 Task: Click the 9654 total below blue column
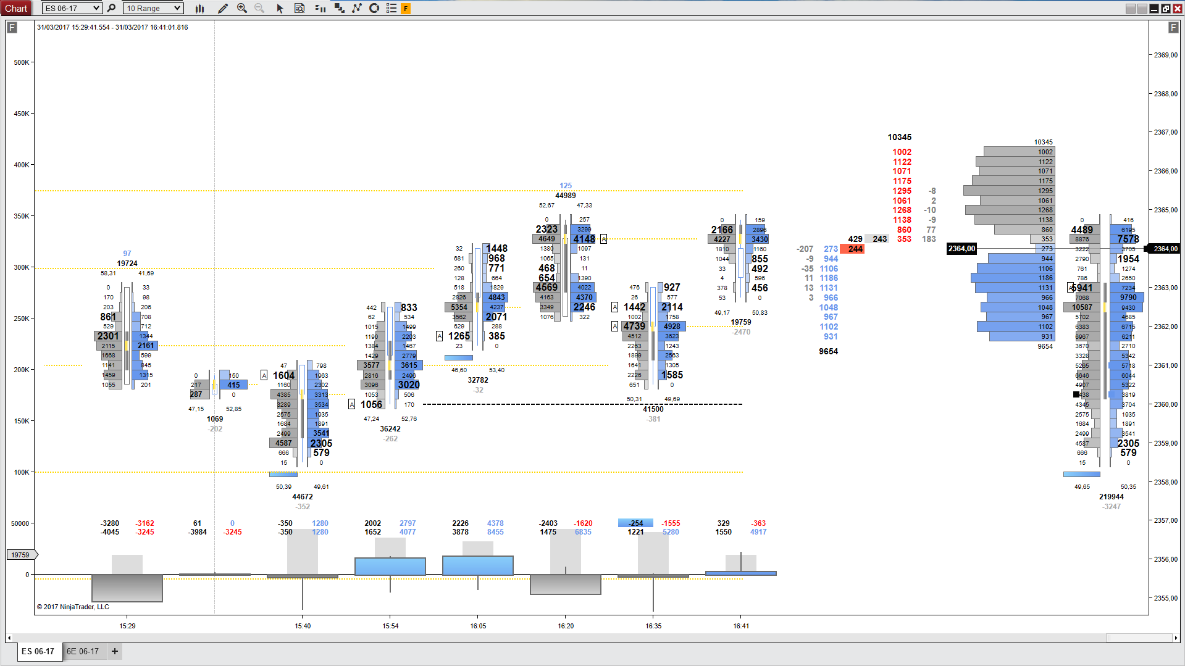pos(828,351)
